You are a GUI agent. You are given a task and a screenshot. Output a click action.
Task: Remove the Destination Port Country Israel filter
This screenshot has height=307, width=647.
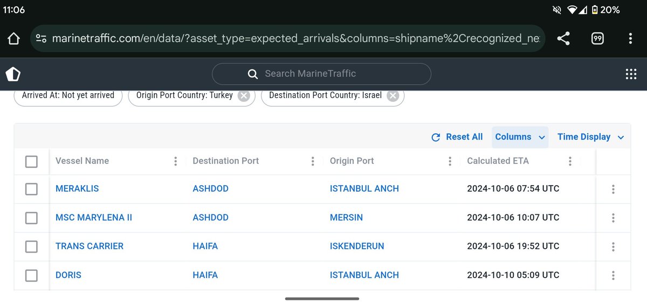coord(393,95)
